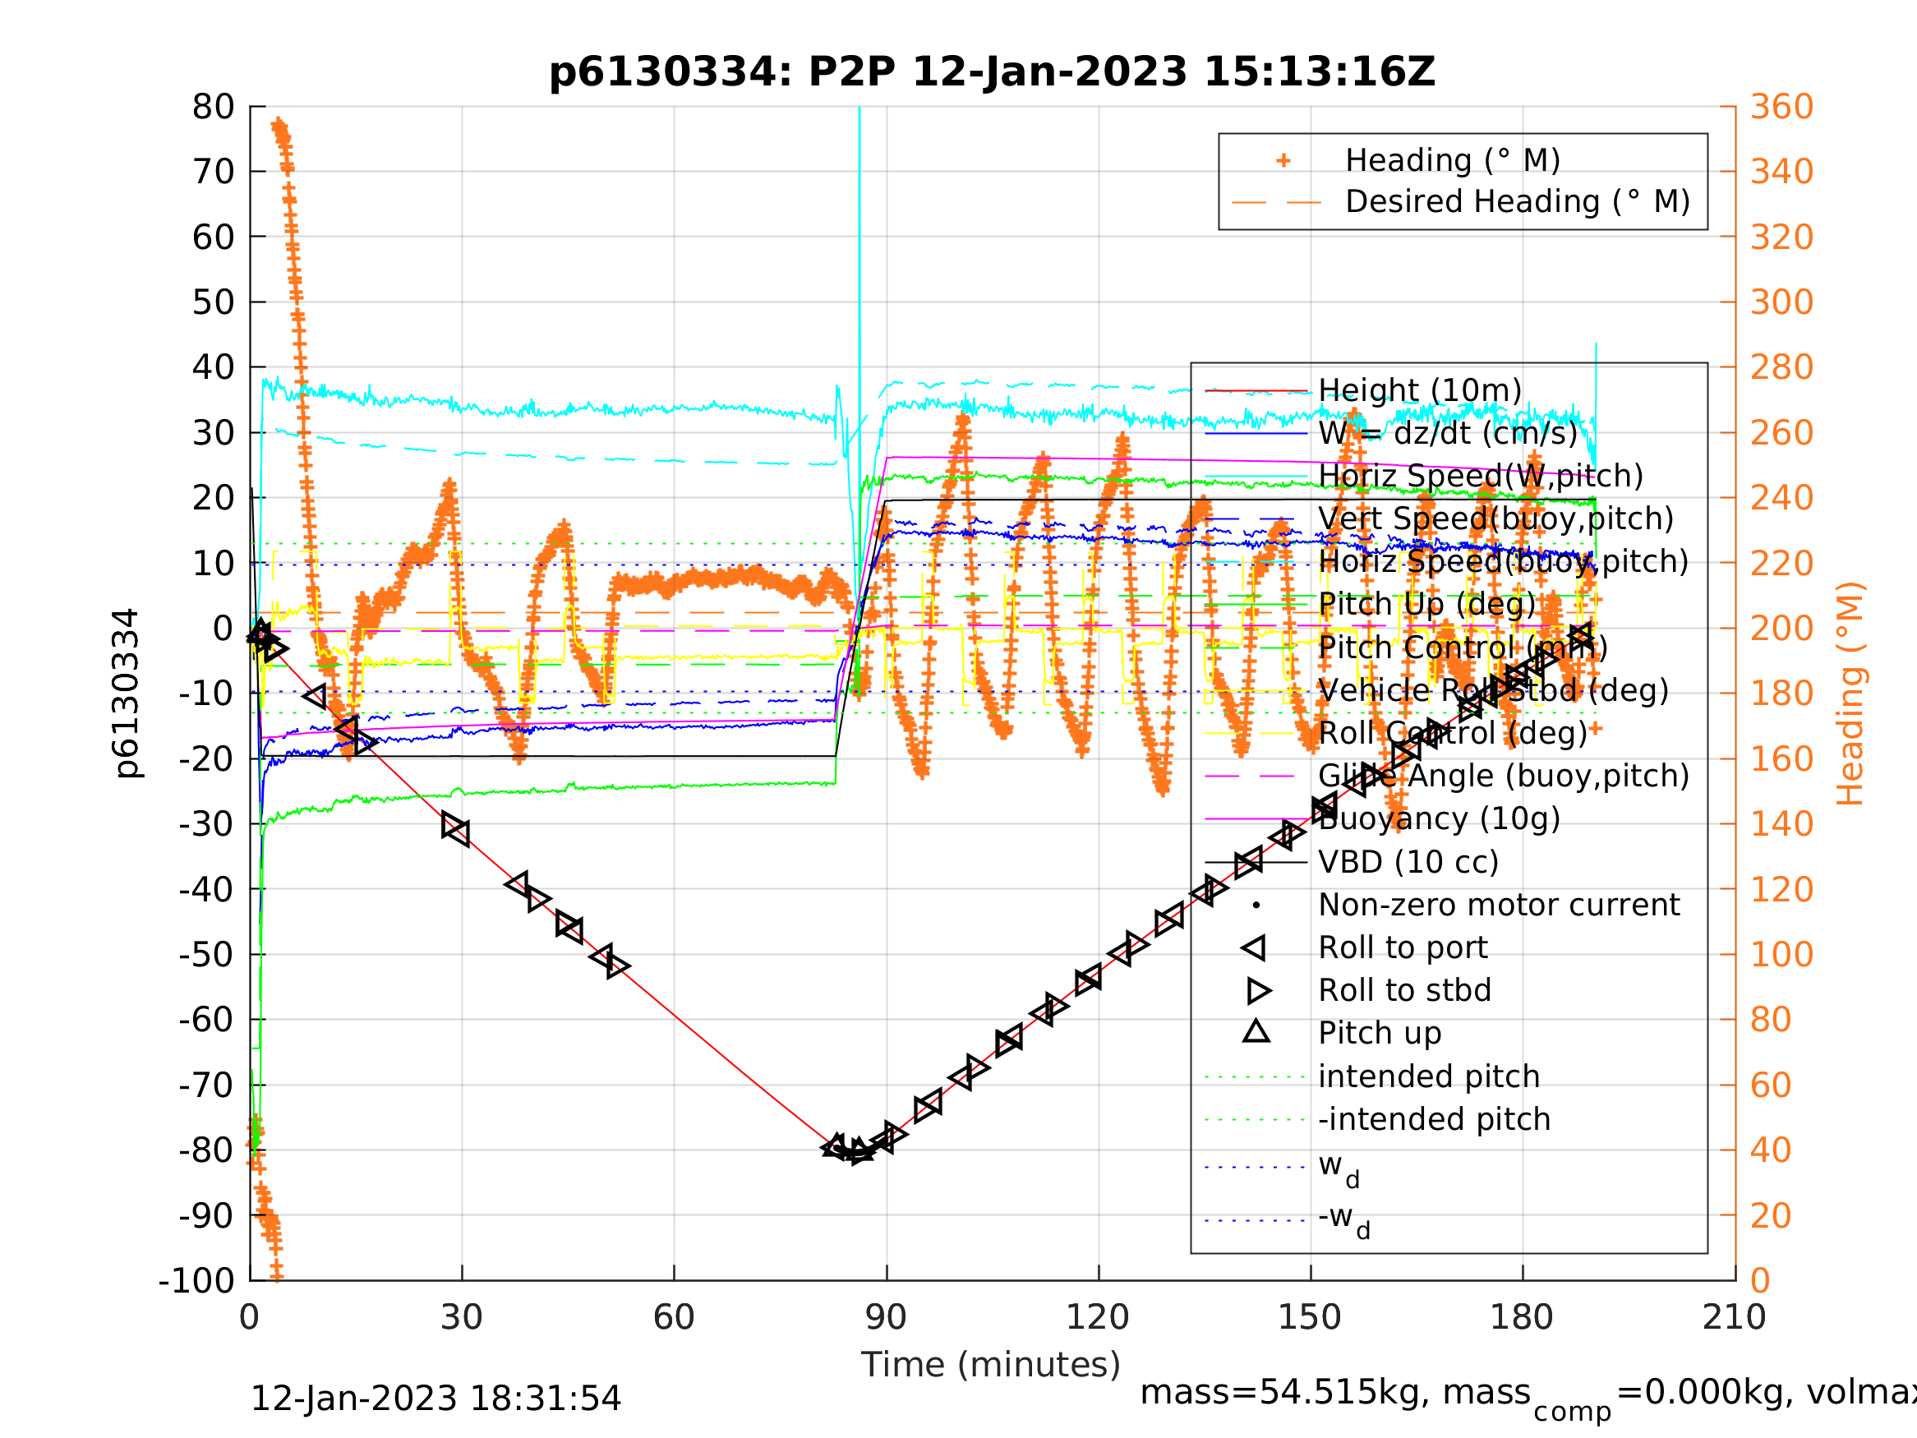
Task: Click the '-100' tick on left axis
Action: pyautogui.click(x=196, y=1280)
